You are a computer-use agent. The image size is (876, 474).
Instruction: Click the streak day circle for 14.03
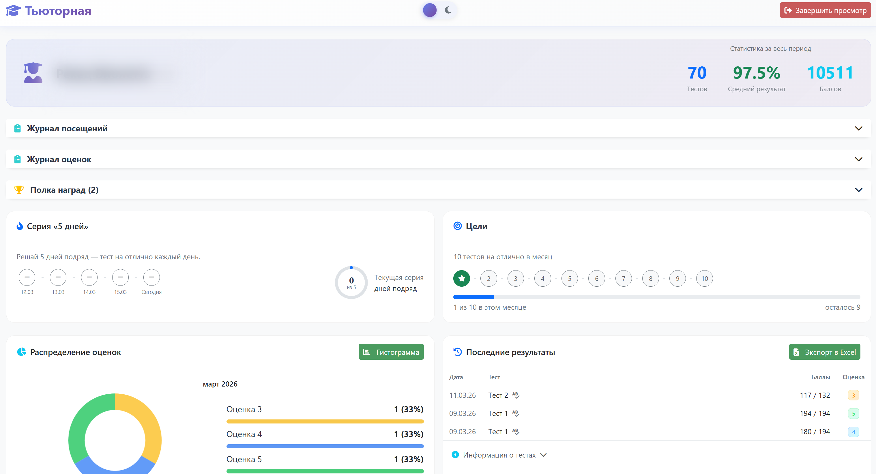point(89,277)
